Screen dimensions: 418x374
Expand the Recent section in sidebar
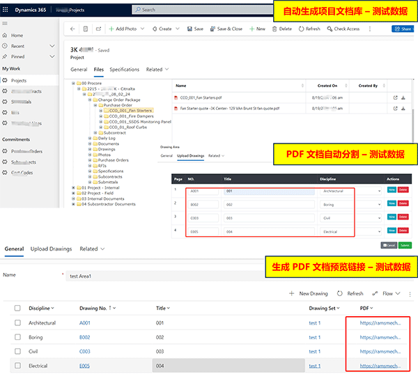[x=48, y=45]
